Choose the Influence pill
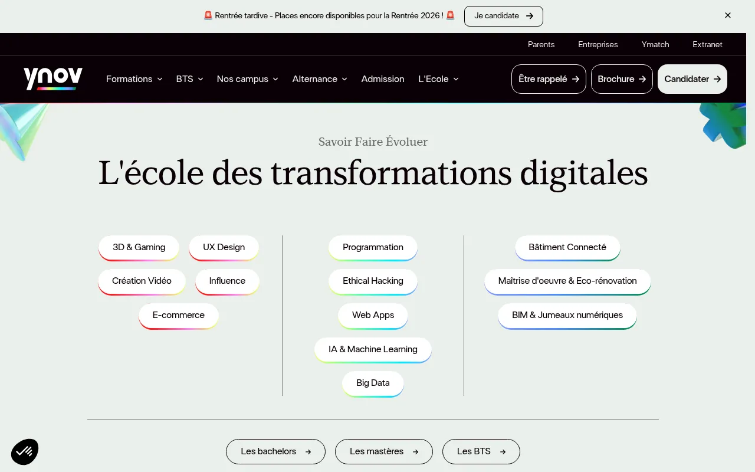This screenshot has width=755, height=472. pyautogui.click(x=227, y=281)
